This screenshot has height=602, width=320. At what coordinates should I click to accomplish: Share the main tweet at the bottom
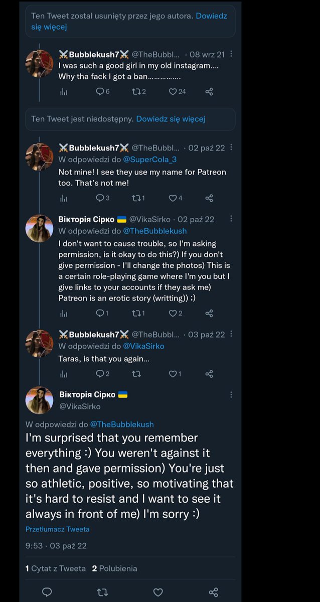(213, 592)
